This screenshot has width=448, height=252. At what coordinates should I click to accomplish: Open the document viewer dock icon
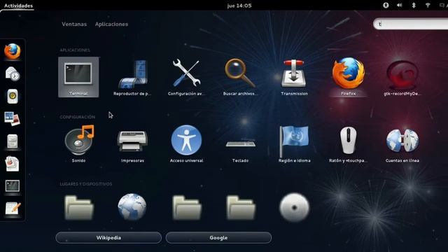tap(13, 164)
